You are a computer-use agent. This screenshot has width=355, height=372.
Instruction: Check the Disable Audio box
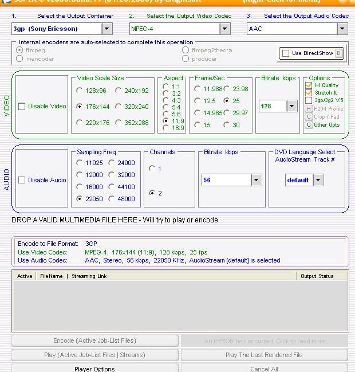(22, 180)
